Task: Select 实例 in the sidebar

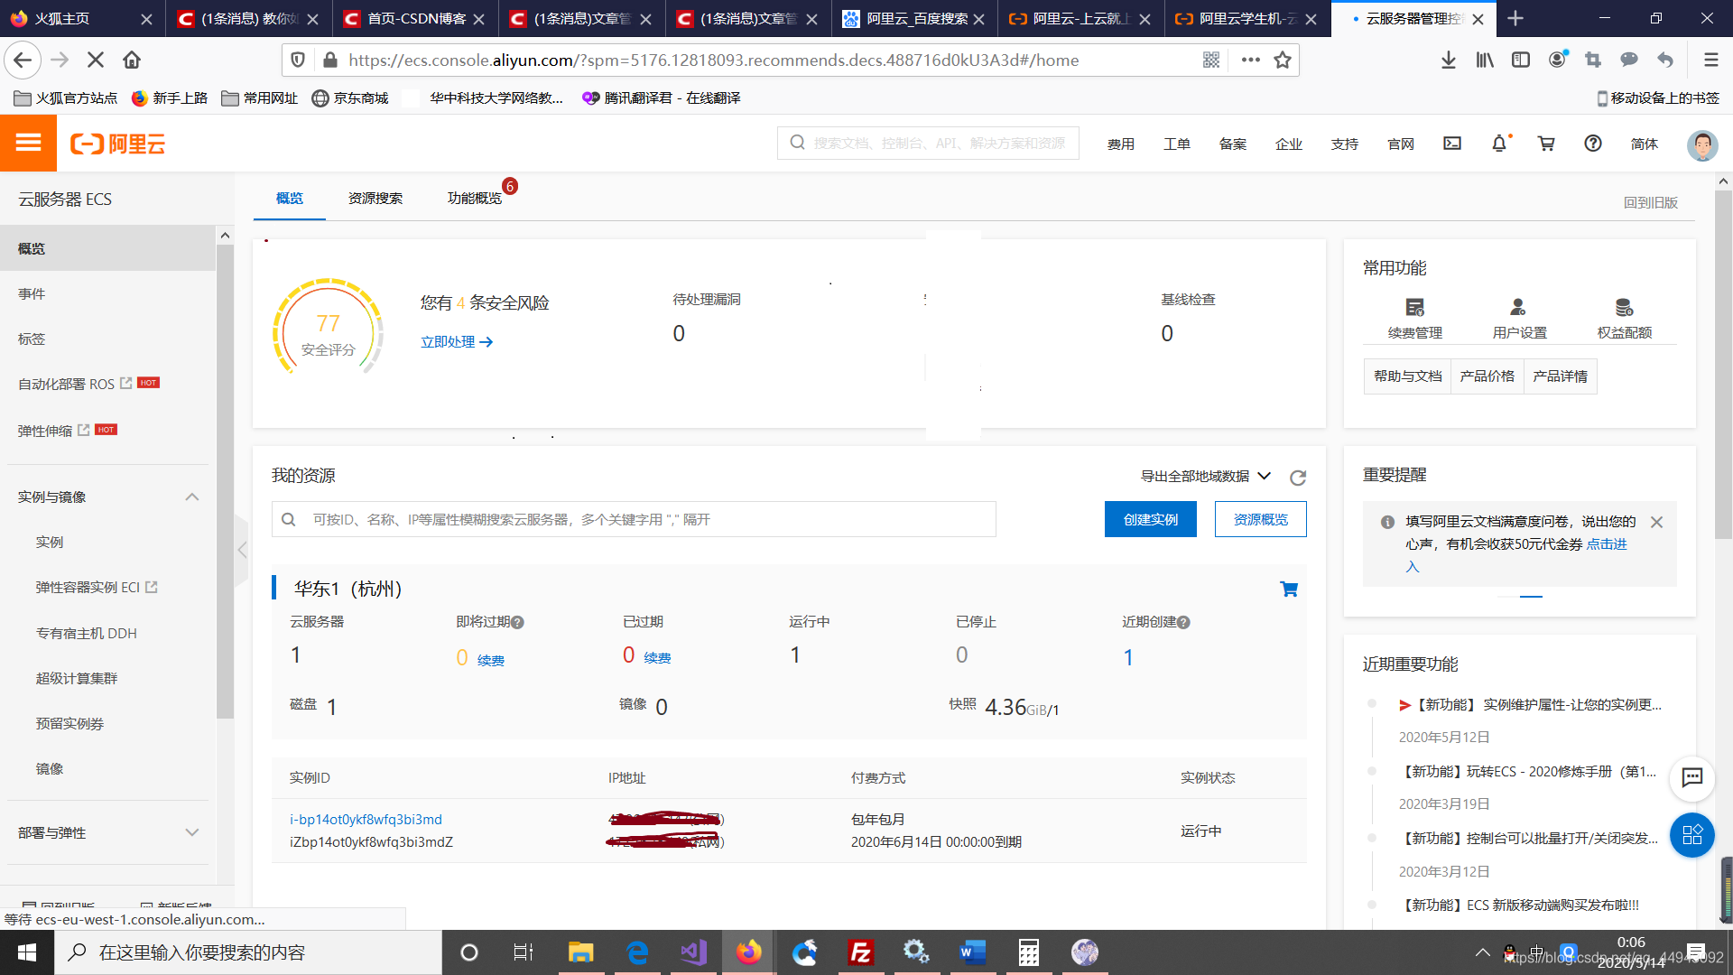Action: click(x=50, y=542)
